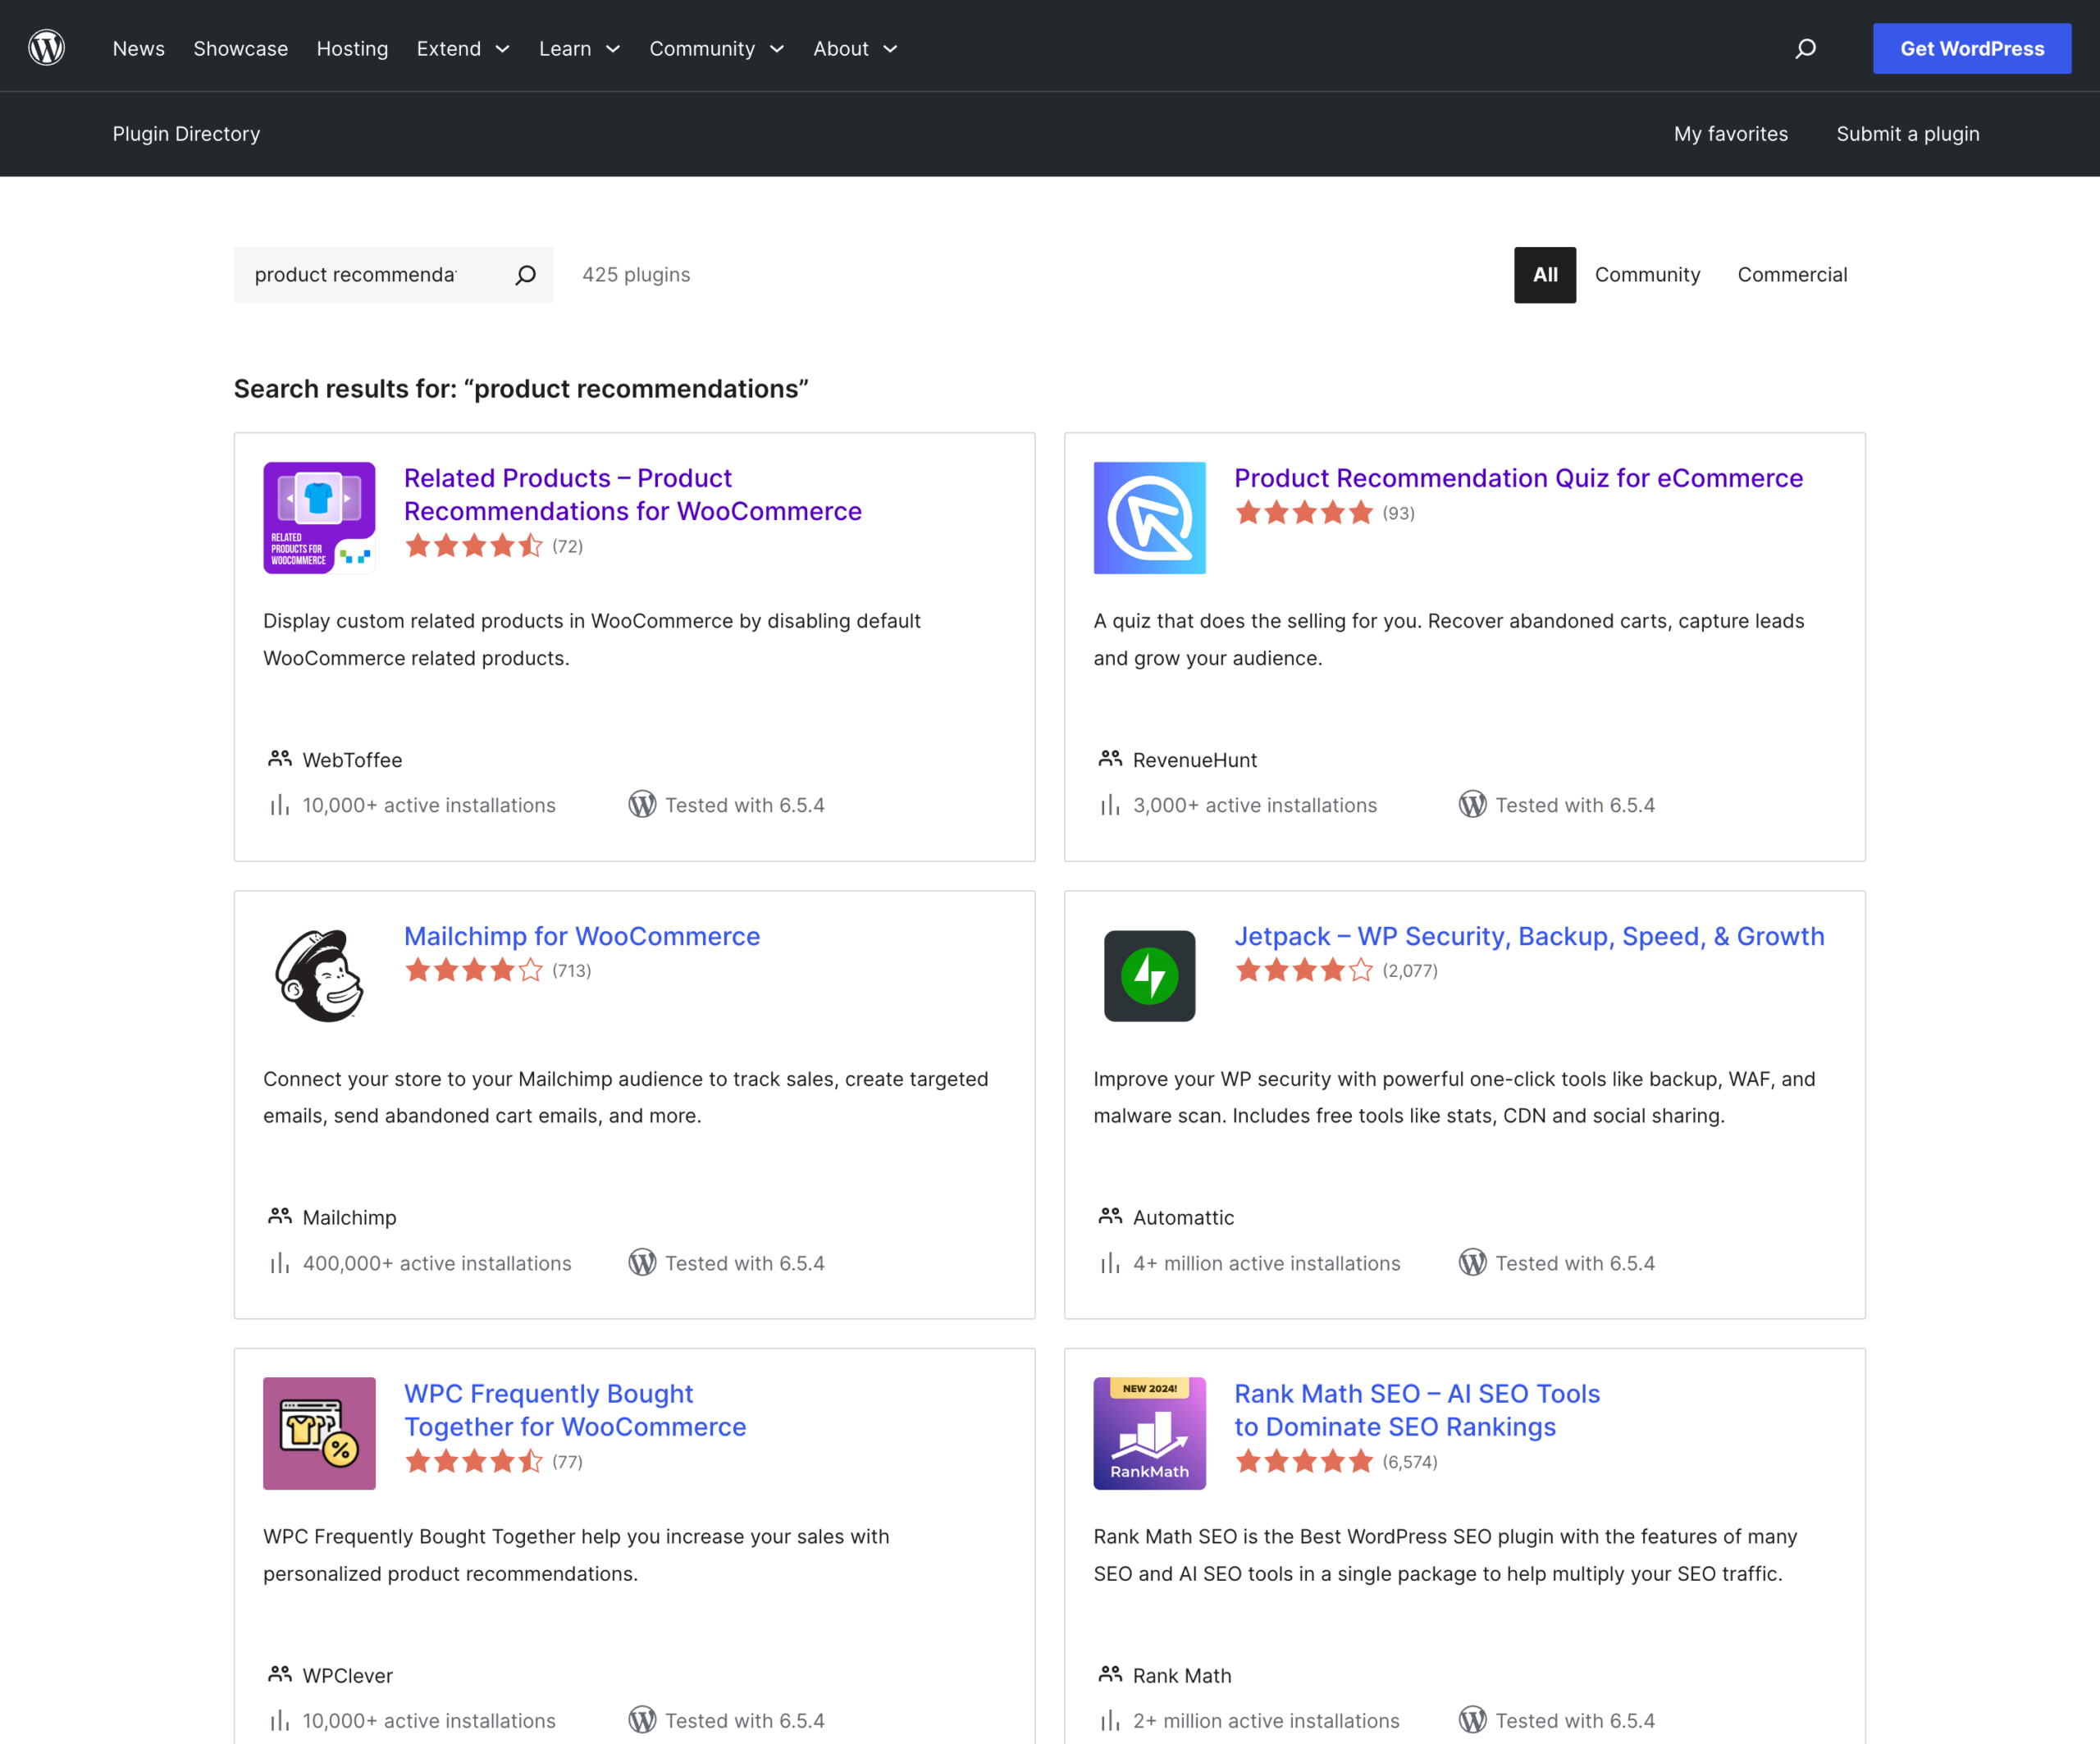Select the Commercial filter option
This screenshot has height=1744, width=2100.
[x=1791, y=274]
